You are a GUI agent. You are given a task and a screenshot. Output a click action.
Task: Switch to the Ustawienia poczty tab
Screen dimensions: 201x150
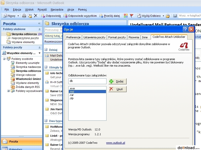tap(94, 37)
